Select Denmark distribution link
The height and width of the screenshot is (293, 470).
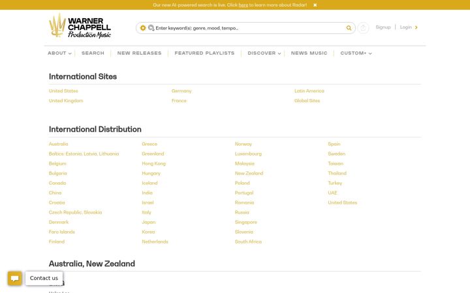click(59, 222)
